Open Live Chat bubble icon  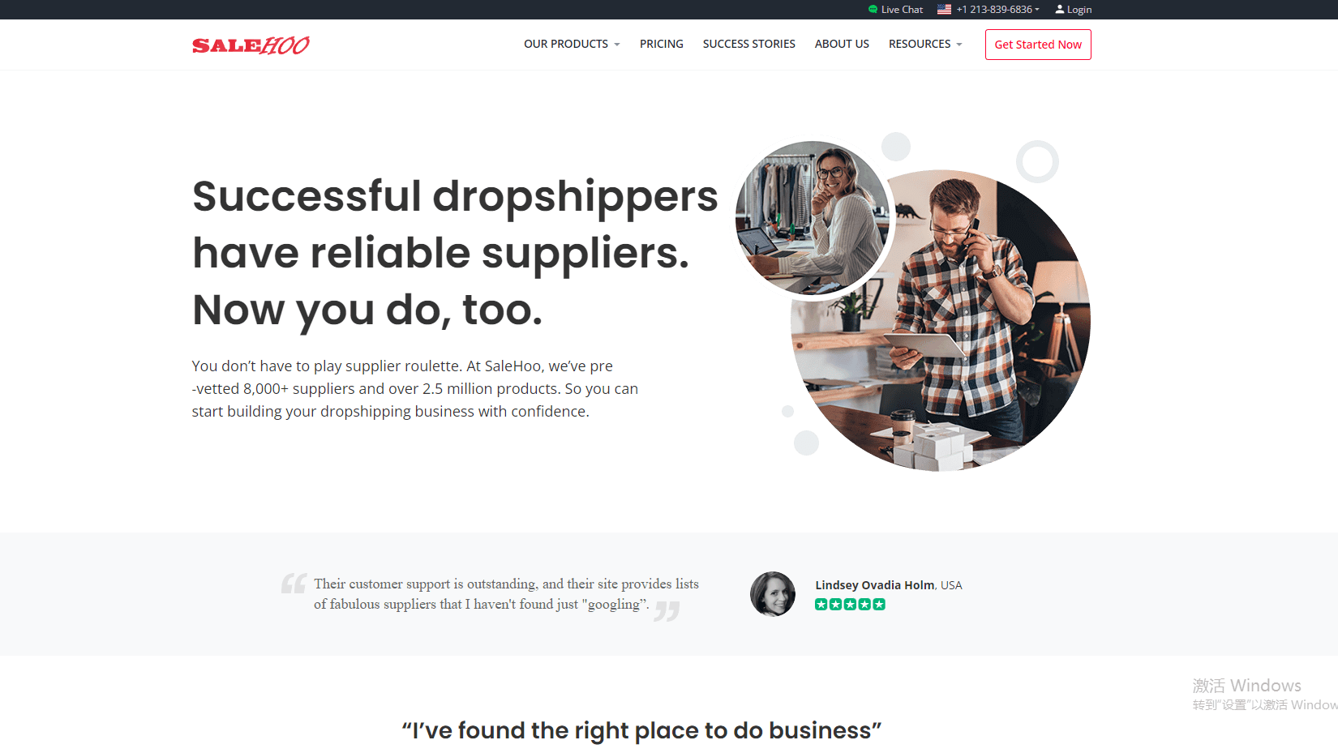click(873, 10)
